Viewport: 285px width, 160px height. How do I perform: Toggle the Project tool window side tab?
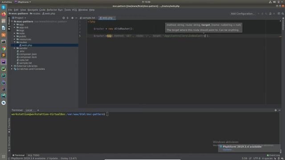click(9, 24)
